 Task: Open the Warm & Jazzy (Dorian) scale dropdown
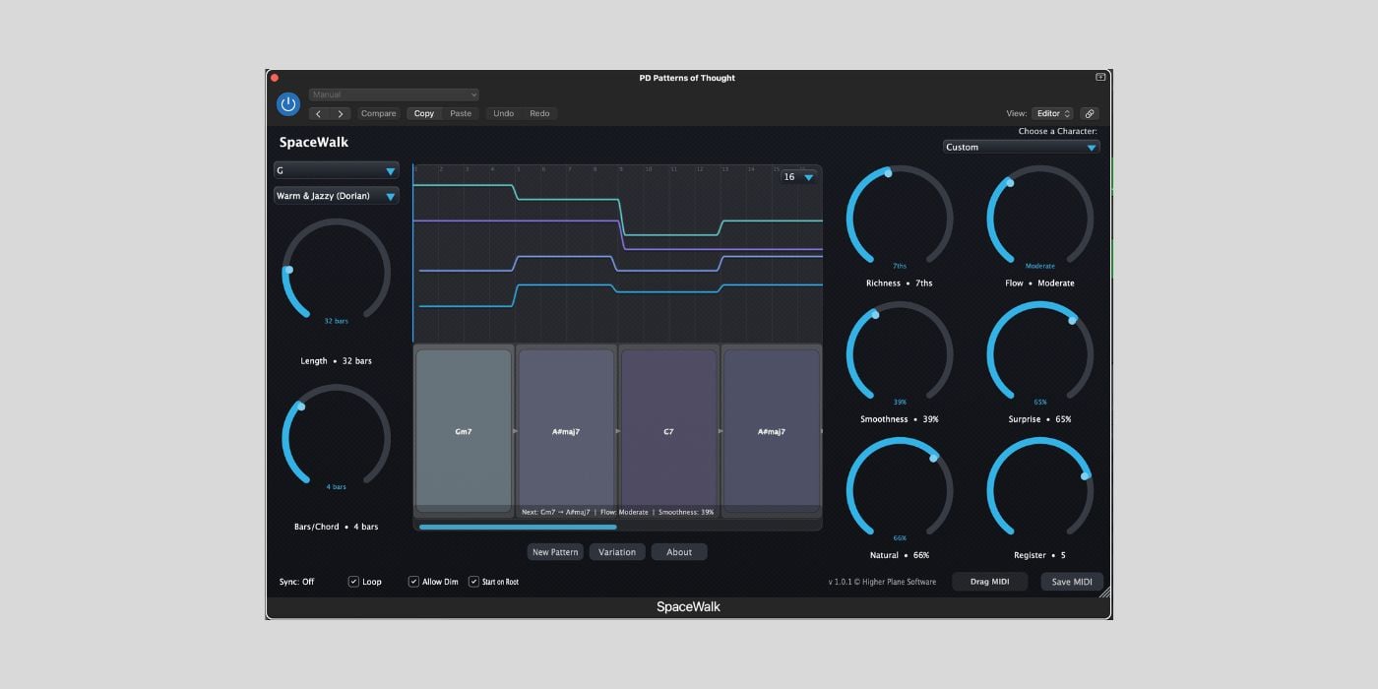coord(336,196)
